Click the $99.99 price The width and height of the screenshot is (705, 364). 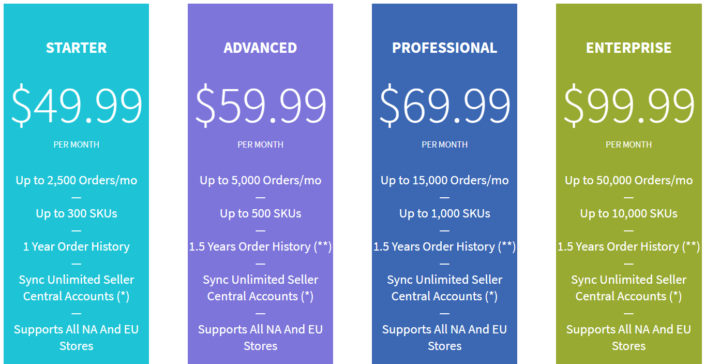click(628, 106)
